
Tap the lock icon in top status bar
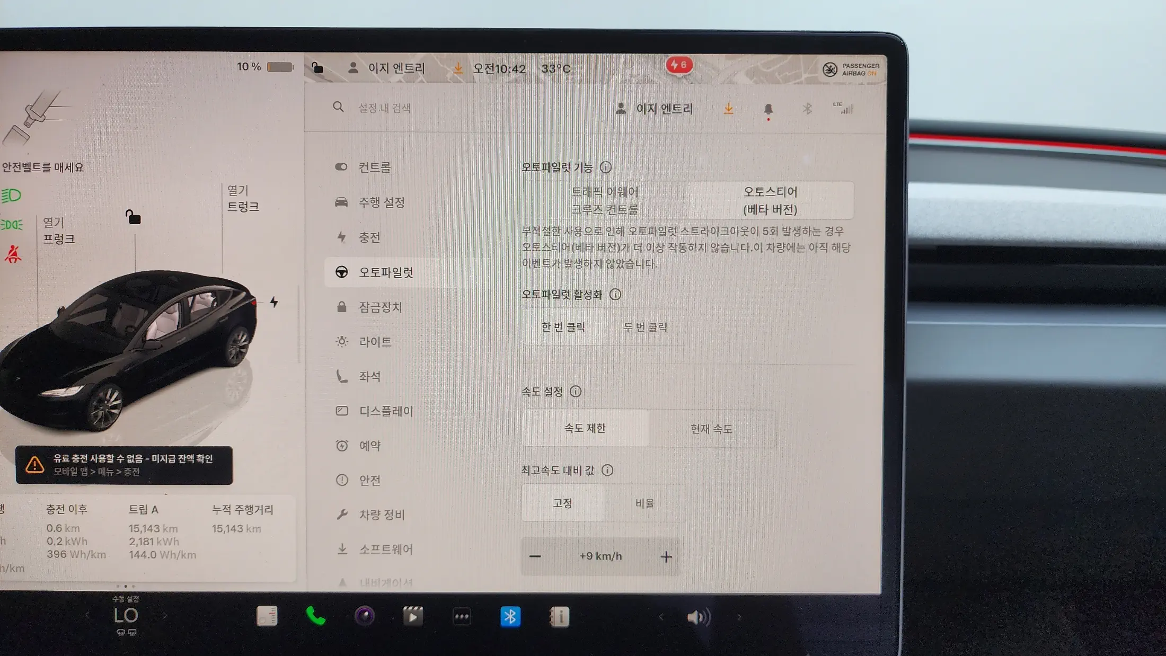[x=317, y=67]
